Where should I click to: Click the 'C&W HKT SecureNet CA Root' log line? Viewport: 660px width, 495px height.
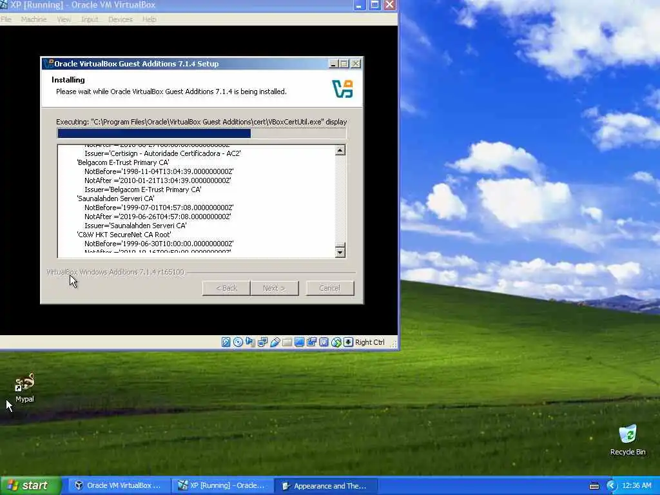[124, 235]
